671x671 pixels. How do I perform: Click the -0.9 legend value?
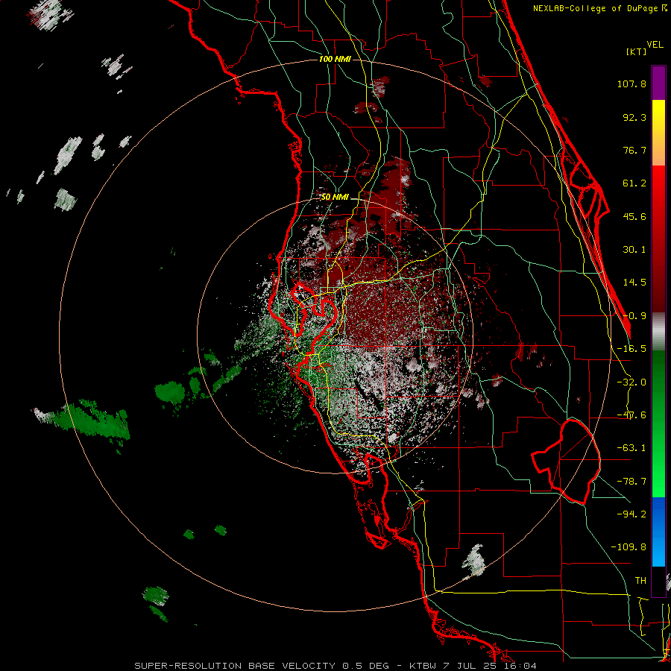click(634, 316)
